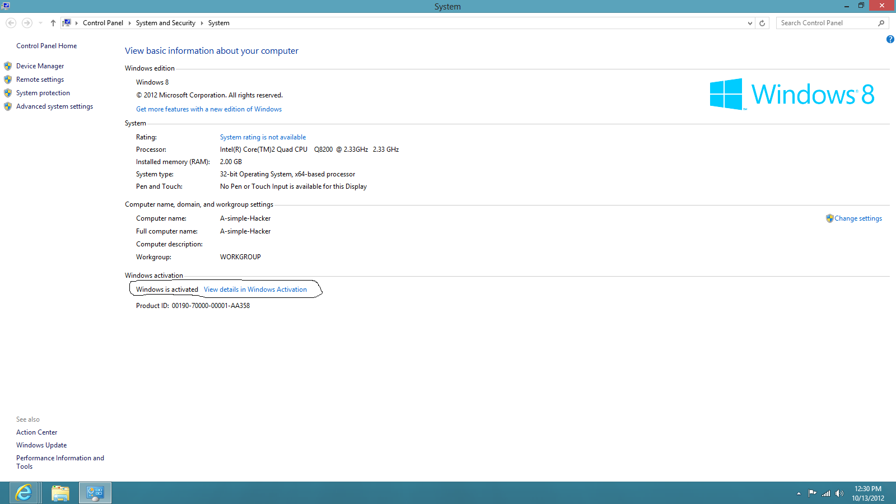Expand the breadcrumb arrow after System and Security
Image resolution: width=896 pixels, height=504 pixels.
202,23
